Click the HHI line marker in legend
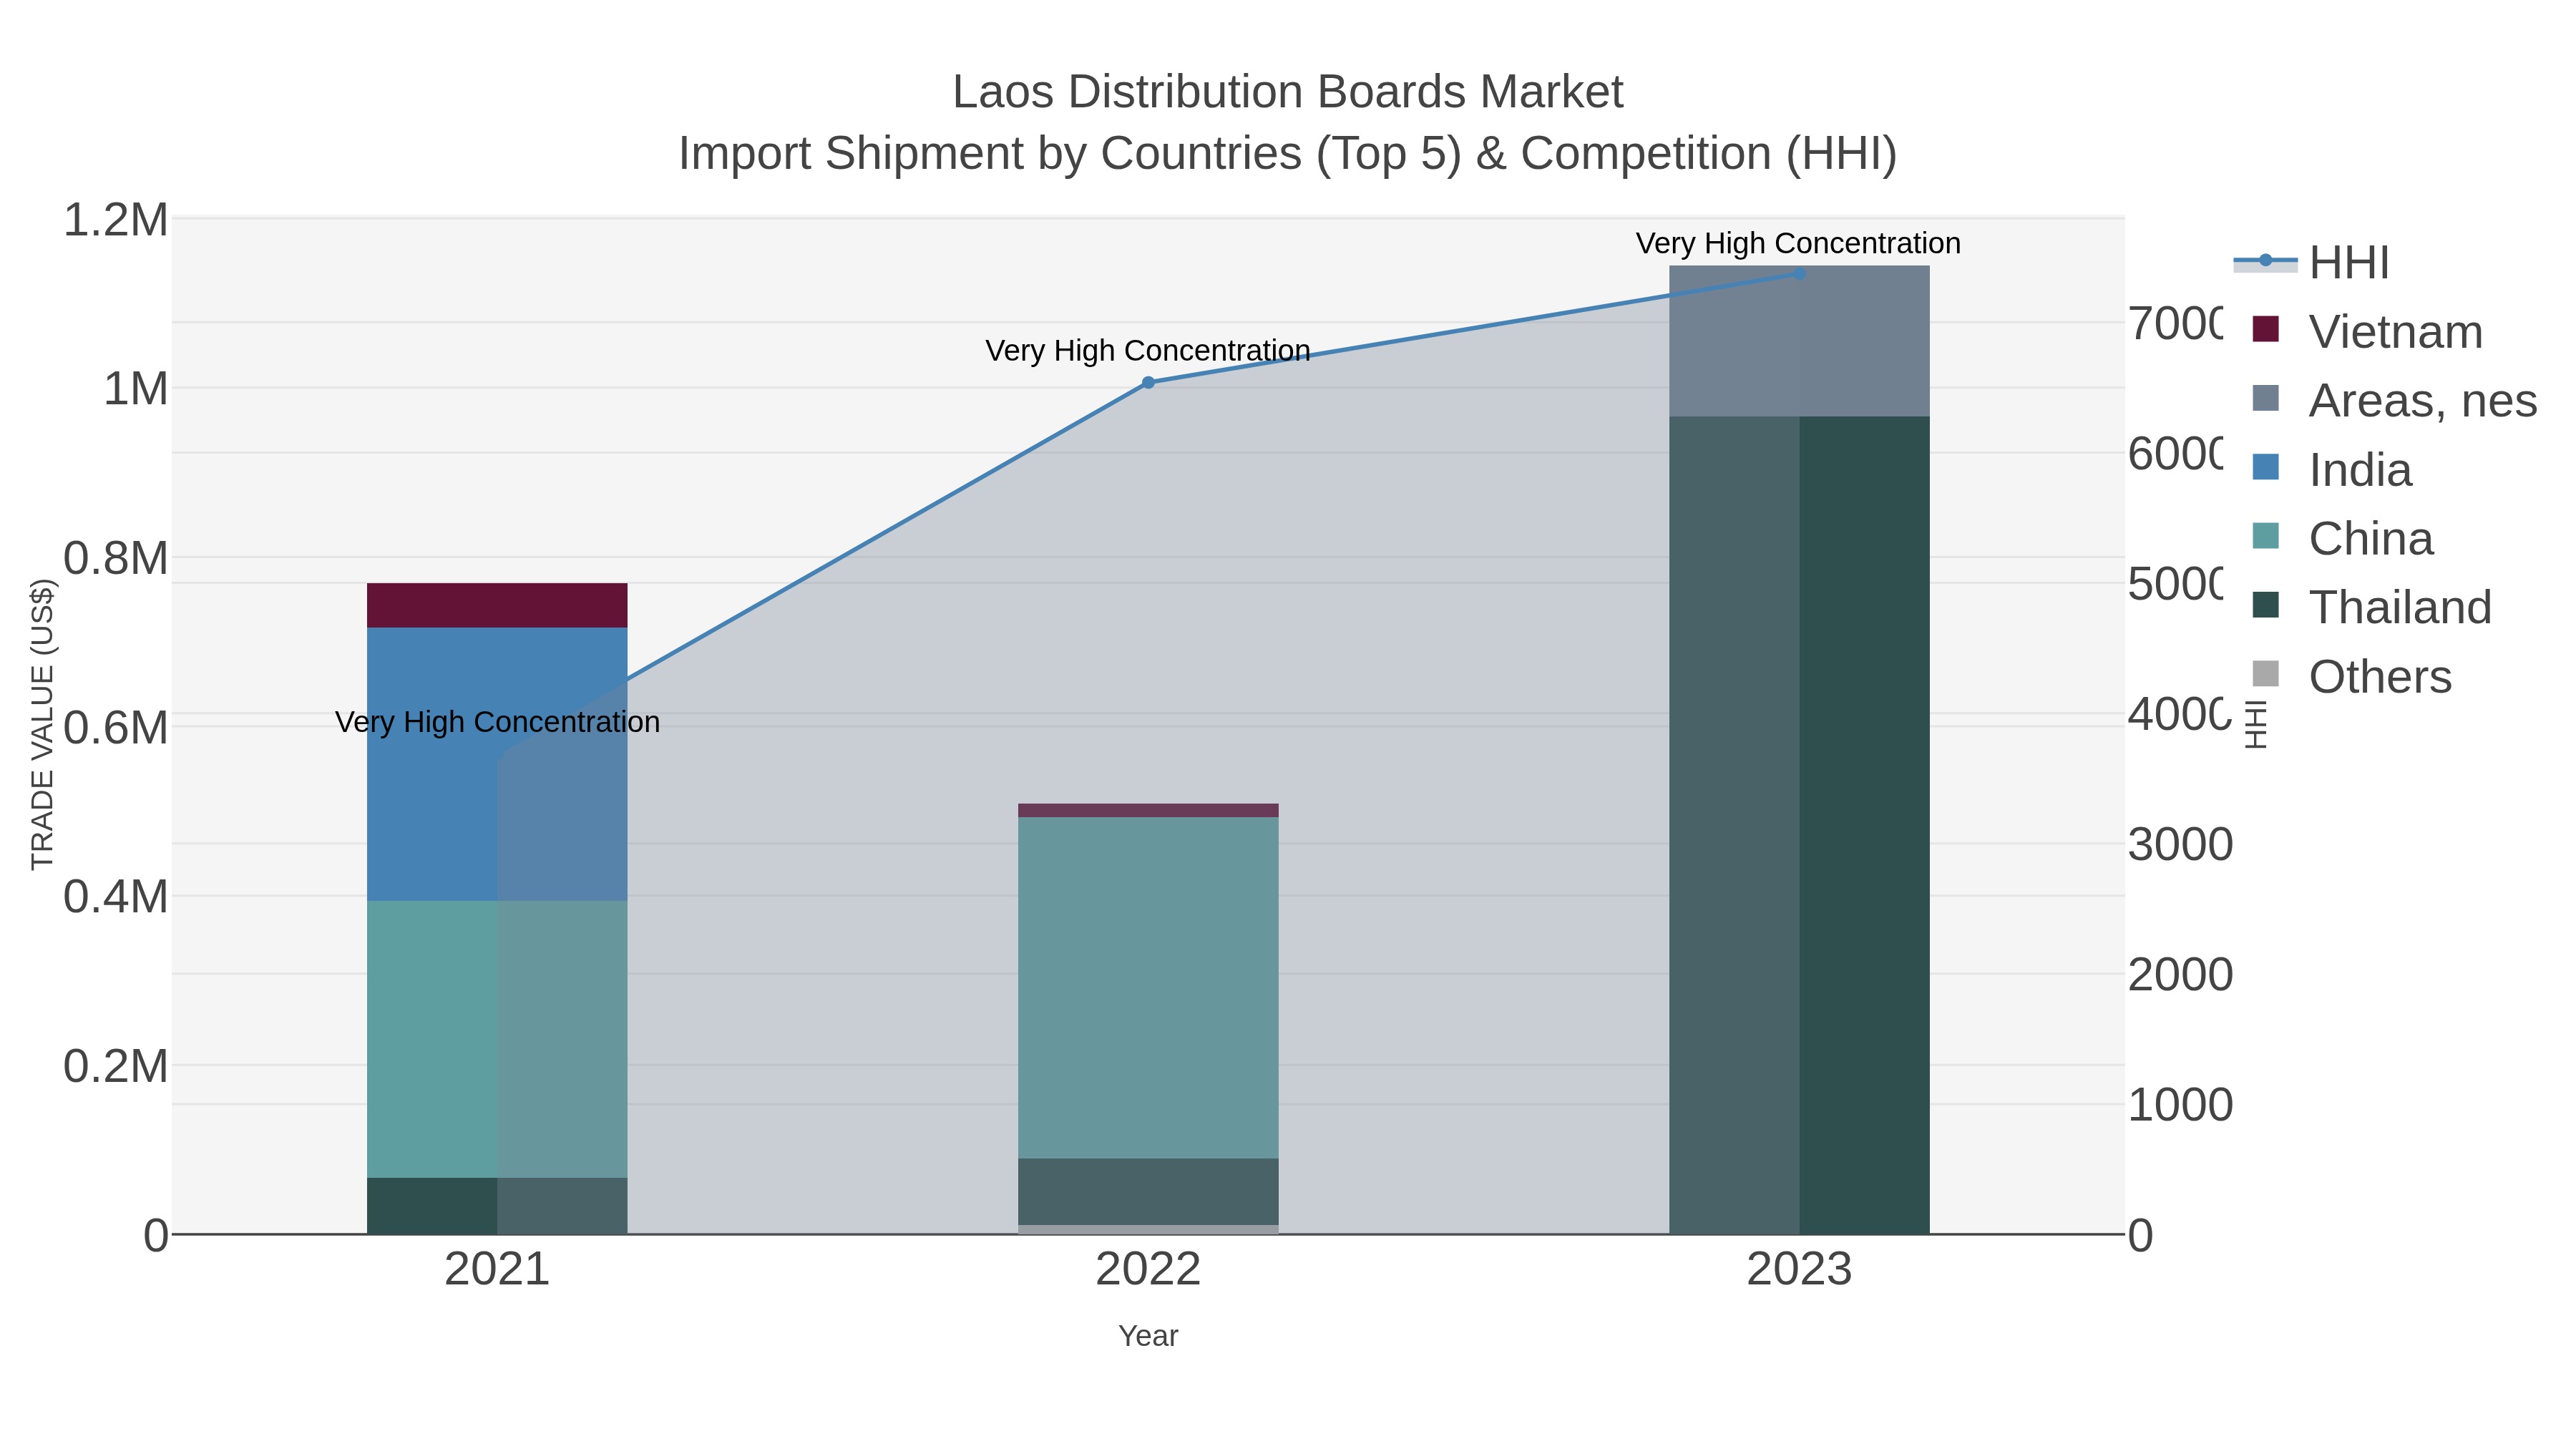 (x=2266, y=261)
